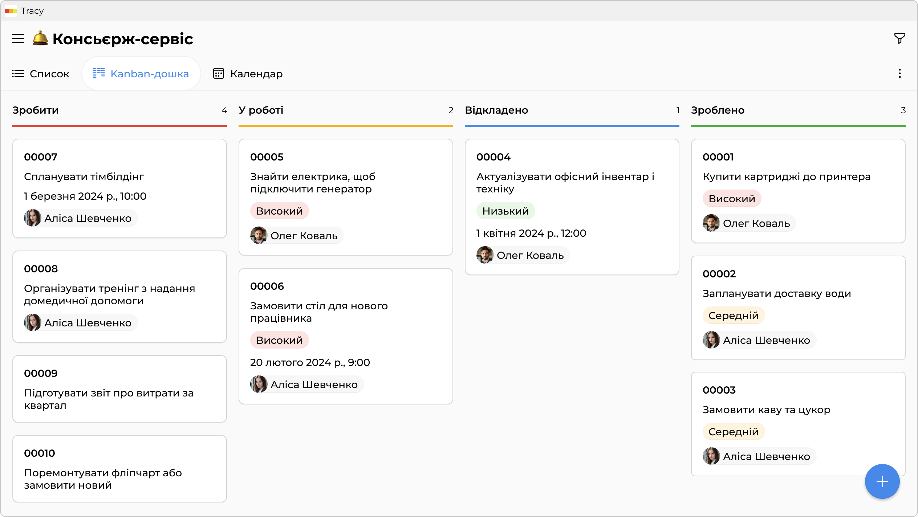918x517 pixels.
Task: Click the Tracy app logo icon
Action: click(x=11, y=11)
